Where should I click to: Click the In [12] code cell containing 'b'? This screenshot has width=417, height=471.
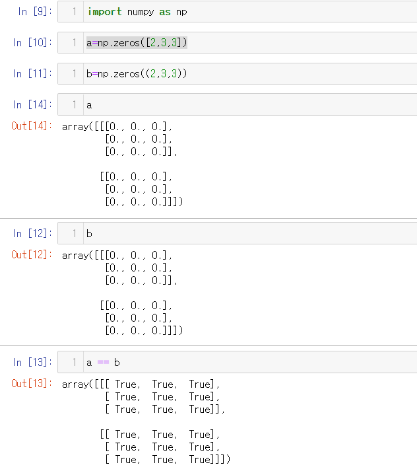pos(237,233)
